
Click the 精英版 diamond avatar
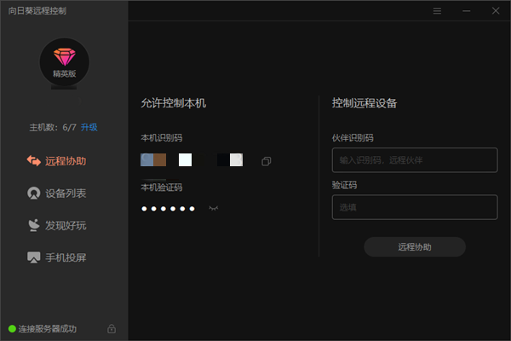click(64, 62)
